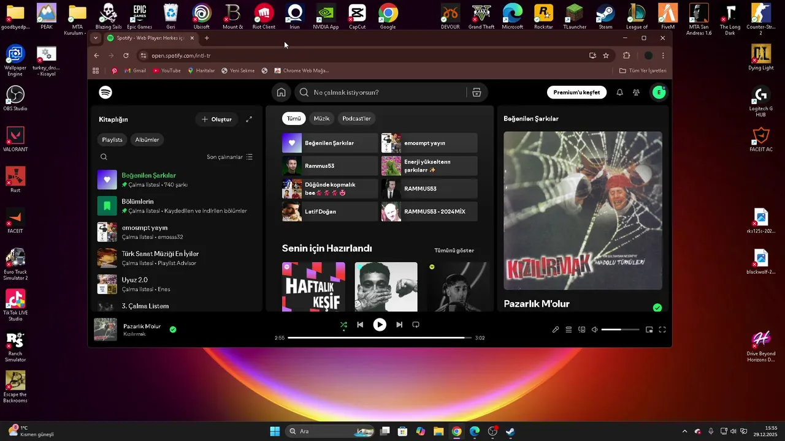Open OBS Studio from the taskbar
Viewport: 785px width, 441px height.
(x=492, y=431)
